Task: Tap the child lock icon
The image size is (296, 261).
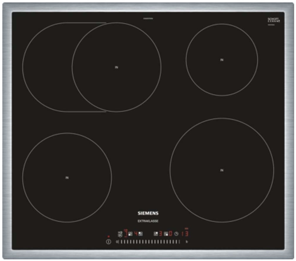Action: (120, 234)
